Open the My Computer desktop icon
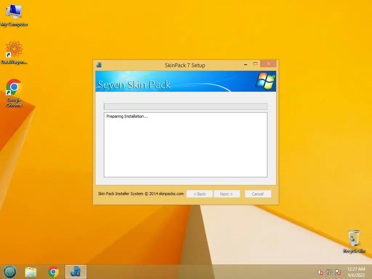The height and width of the screenshot is (279, 372). coord(14,15)
